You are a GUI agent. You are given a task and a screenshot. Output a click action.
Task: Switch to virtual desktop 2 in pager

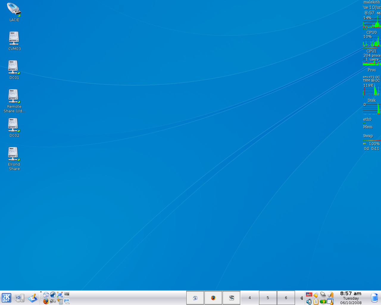pos(213,298)
